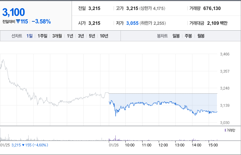241x155 pixels.
Task: Click the 거래량 676,130 value
Action: pos(212,9)
